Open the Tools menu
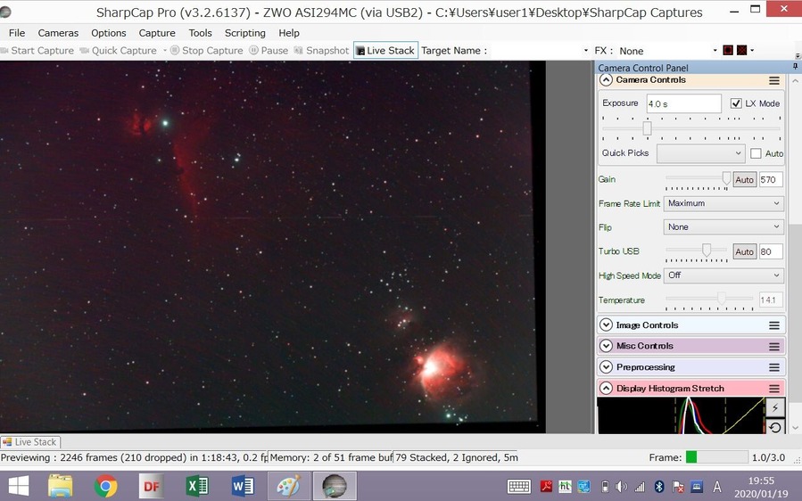Screen dimensions: 802x501 (x=200, y=33)
